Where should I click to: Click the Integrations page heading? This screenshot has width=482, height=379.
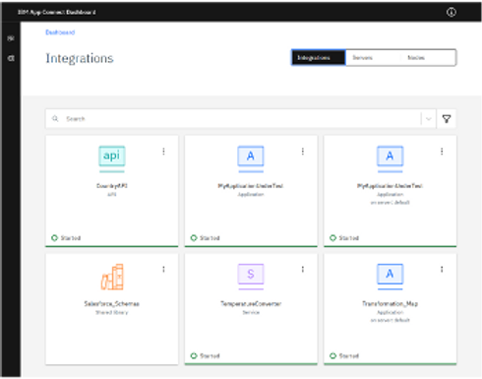click(x=80, y=58)
